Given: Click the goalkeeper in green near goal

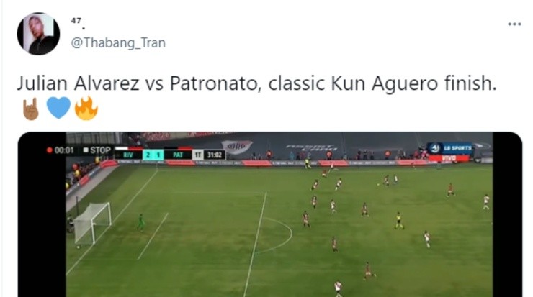Looking at the screenshot, I should pos(140,222).
